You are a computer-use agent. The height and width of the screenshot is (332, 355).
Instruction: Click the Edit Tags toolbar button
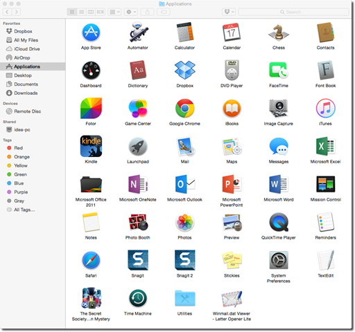tap(164, 12)
